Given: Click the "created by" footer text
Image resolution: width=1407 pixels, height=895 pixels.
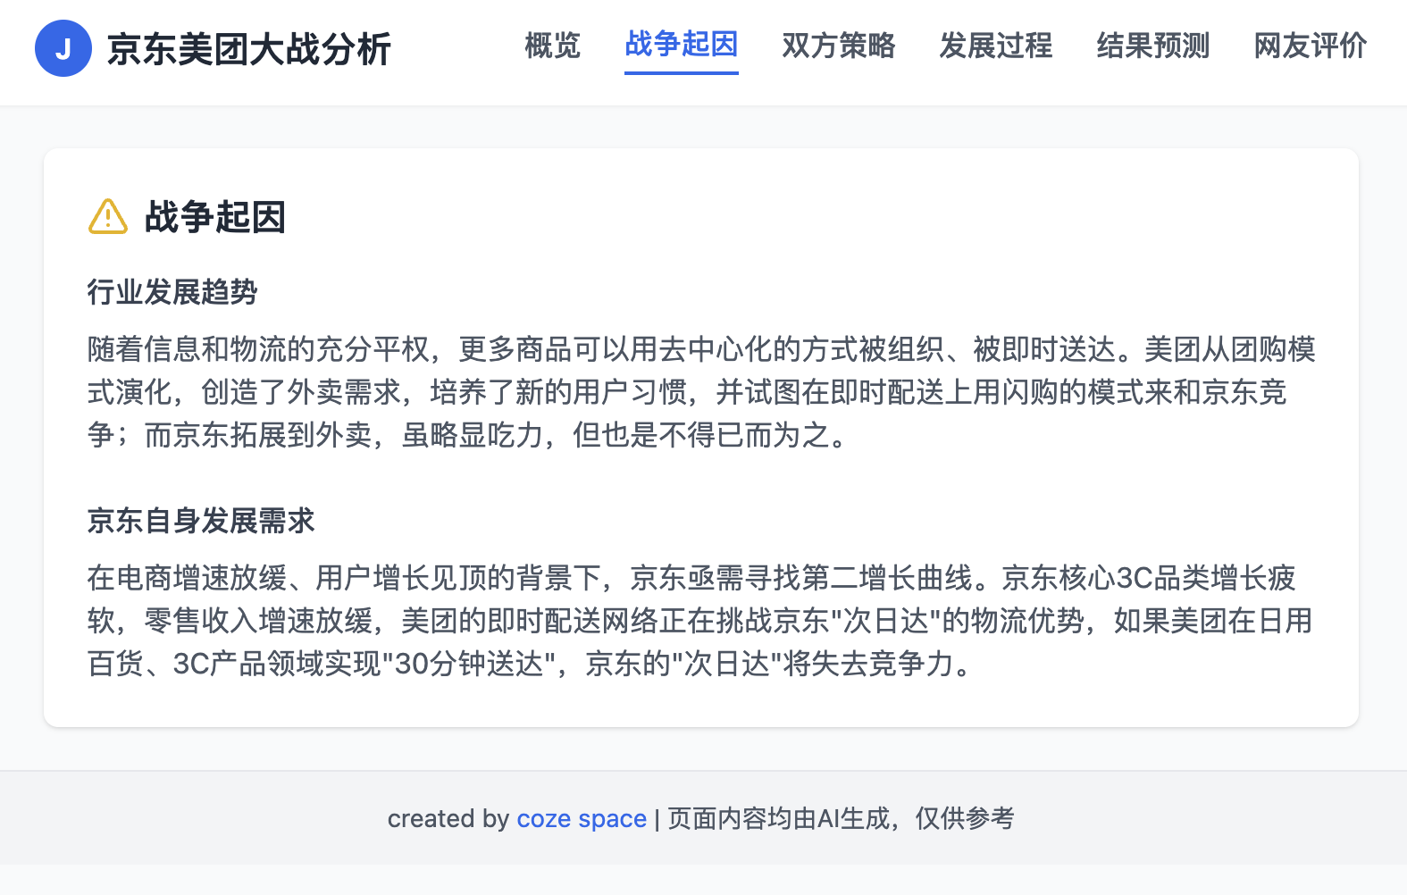Looking at the screenshot, I should click(x=448, y=818).
